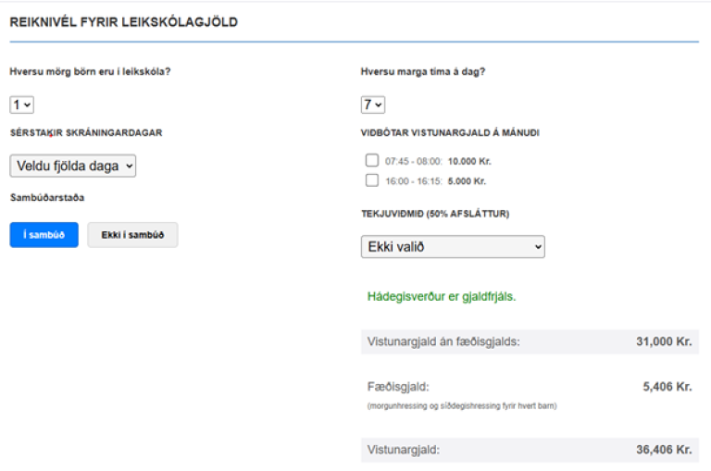Open the number of children dropdown

coord(21,105)
